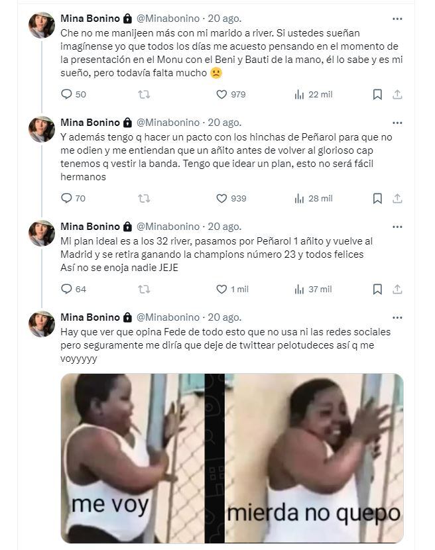Image resolution: width=435 pixels, height=550 pixels.
Task: Open more options on the Fede tweet
Action: coord(397,317)
